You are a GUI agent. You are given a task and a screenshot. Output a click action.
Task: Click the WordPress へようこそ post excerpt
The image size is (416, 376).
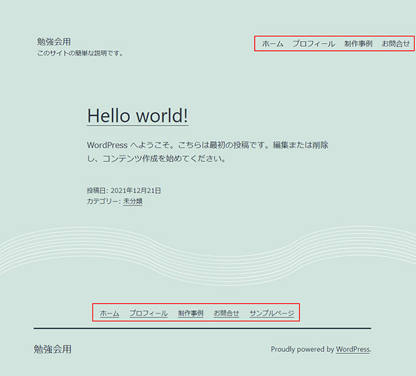point(208,152)
